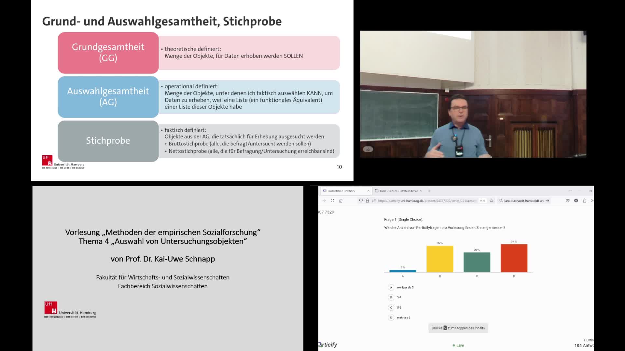Viewport: 625px width, 351px height.
Task: Restore the browser window size
Action: 590,191
